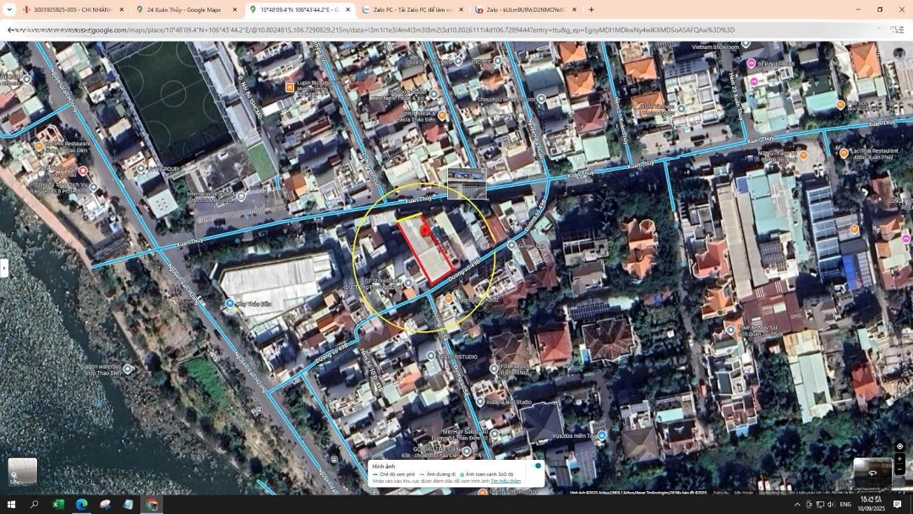Image resolution: width=913 pixels, height=514 pixels.
Task: Open Excel from the taskbar
Action: [58, 505]
